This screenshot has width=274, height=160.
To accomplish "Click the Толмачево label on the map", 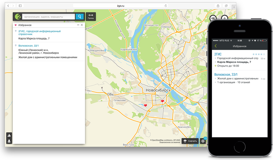I will point(120,100).
